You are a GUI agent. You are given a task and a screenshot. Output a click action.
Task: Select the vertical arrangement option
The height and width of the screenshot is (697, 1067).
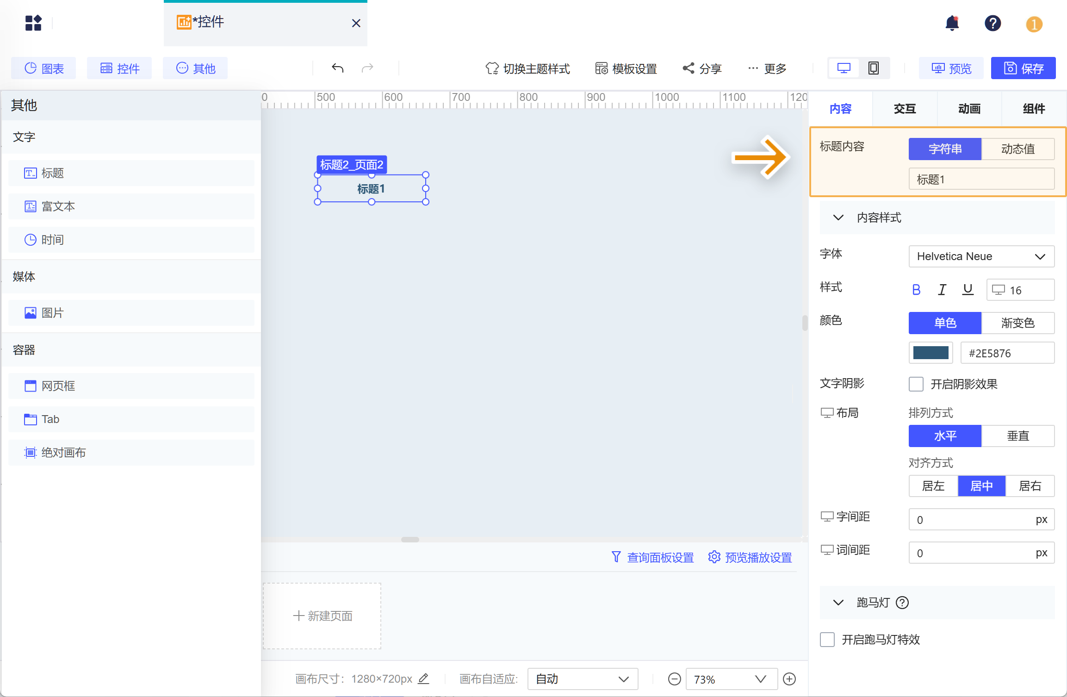pyautogui.click(x=1017, y=436)
